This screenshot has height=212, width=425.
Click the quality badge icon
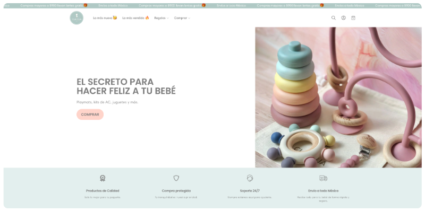coord(103,178)
